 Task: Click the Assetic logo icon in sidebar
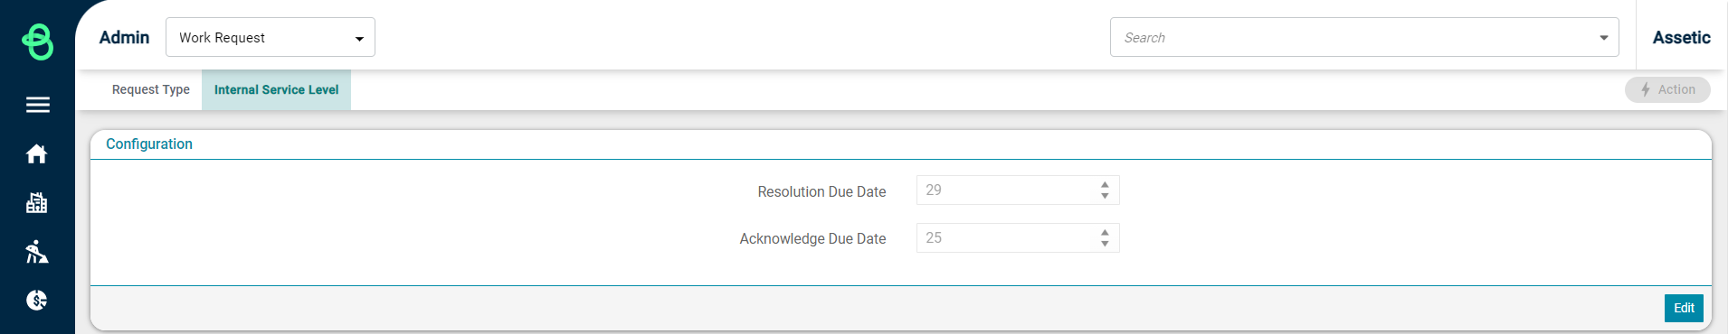37,42
